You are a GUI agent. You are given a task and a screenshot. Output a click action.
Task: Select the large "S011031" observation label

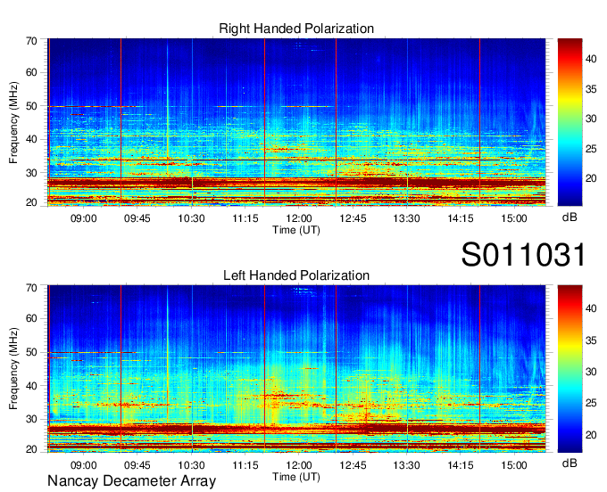[523, 254]
